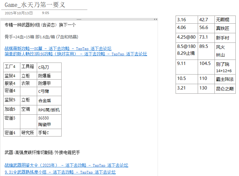Screen dimensions: 239x176
Task: Click the 防爆盾 table cell
Action: pos(45,76)
